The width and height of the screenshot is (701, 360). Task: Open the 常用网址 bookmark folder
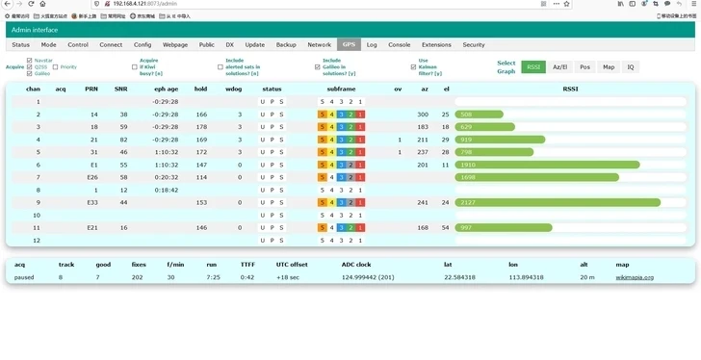pyautogui.click(x=113, y=16)
